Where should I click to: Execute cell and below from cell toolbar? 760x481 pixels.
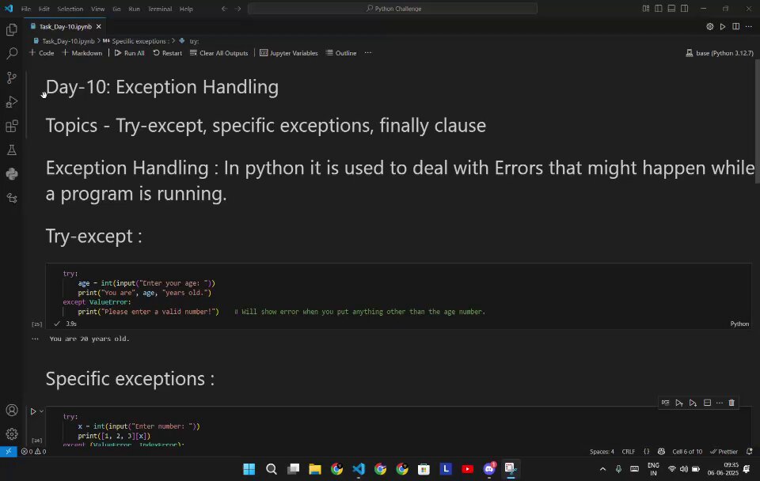[693, 403]
